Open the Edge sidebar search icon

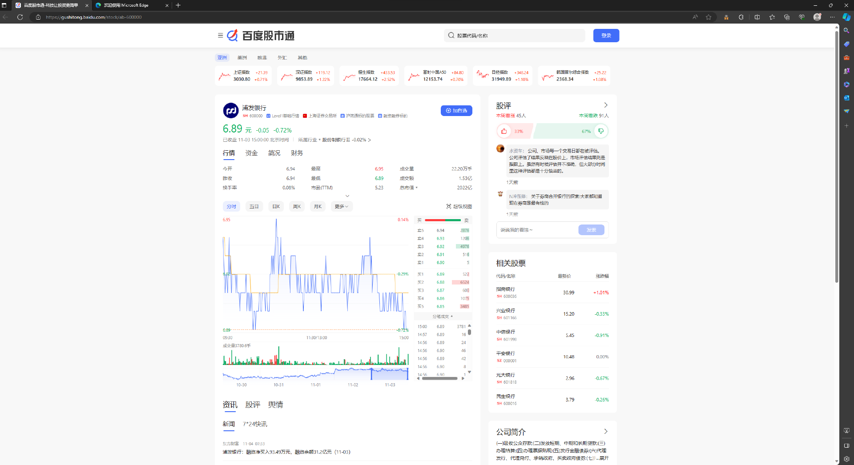(846, 31)
